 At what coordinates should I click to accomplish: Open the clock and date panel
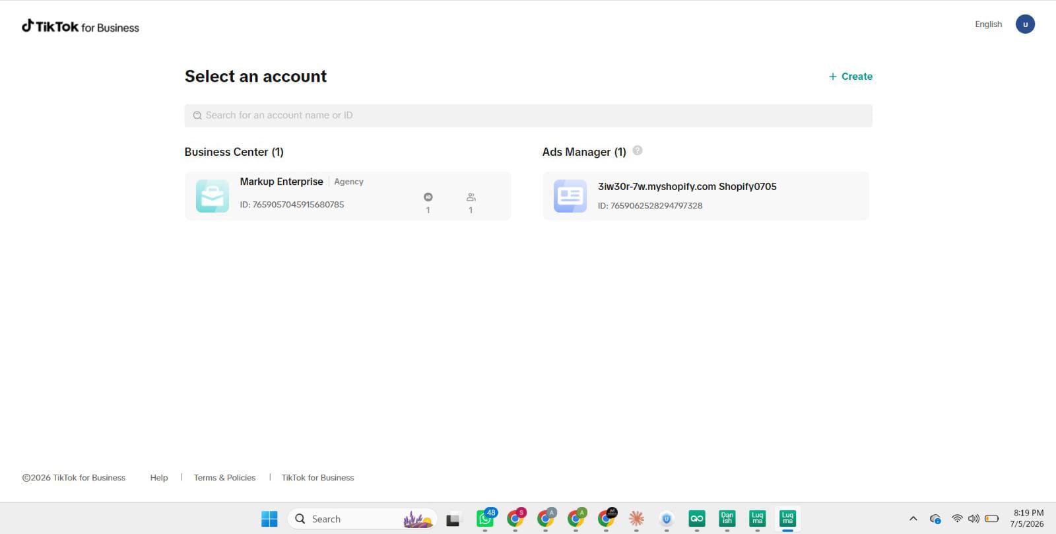1028,518
